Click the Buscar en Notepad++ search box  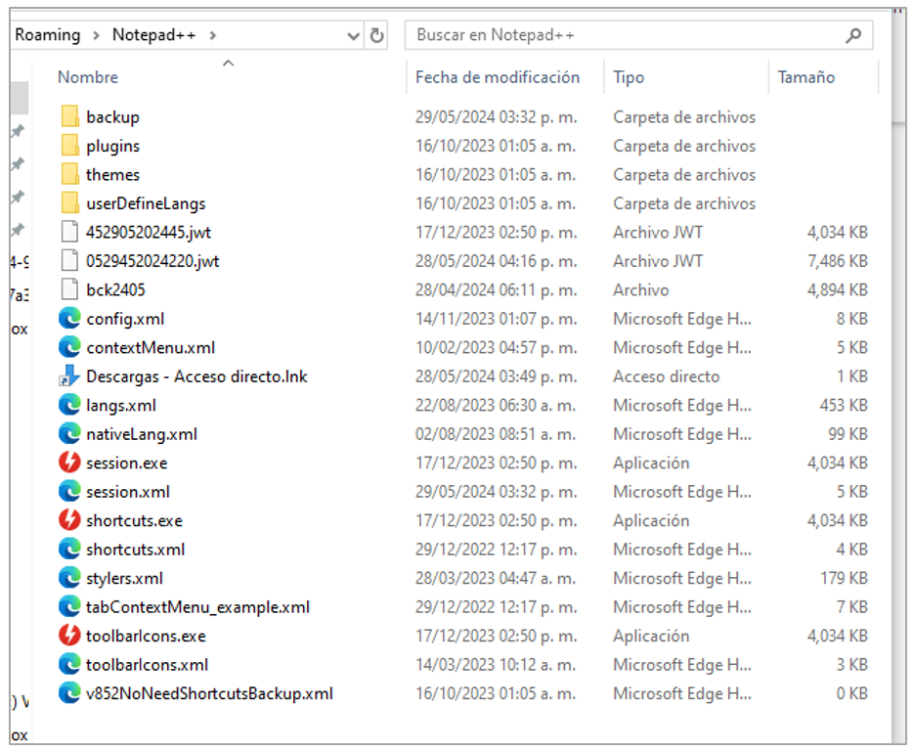pos(638,35)
